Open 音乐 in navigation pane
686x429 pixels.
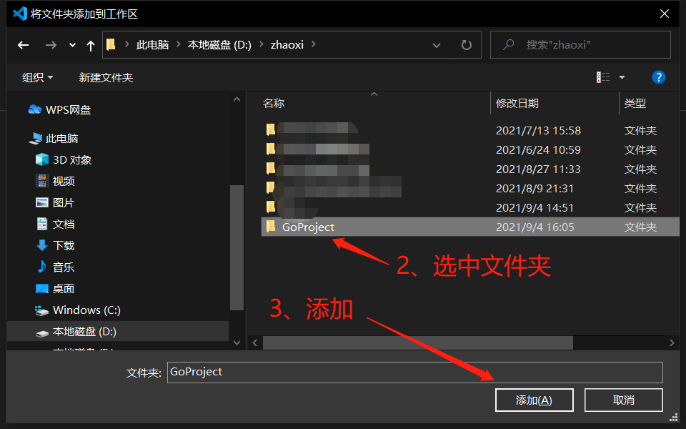(x=55, y=267)
